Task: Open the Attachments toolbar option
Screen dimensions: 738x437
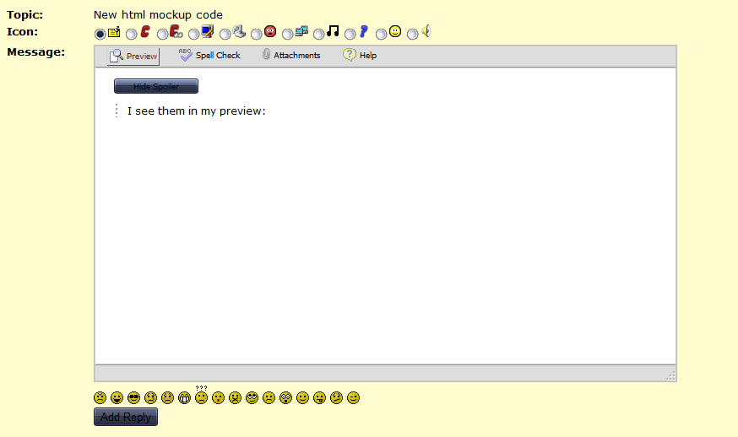Action: (290, 56)
